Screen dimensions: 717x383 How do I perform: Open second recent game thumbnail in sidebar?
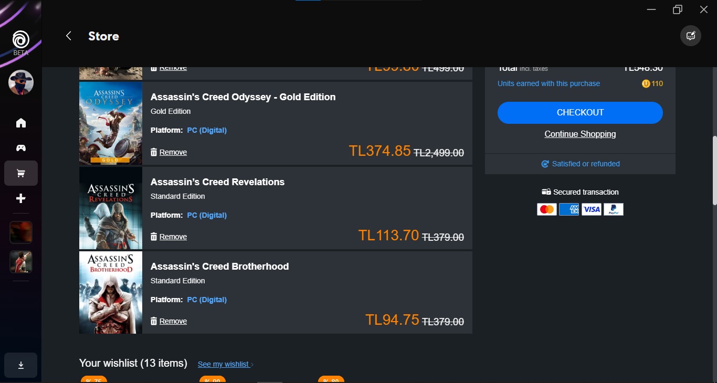(x=21, y=262)
